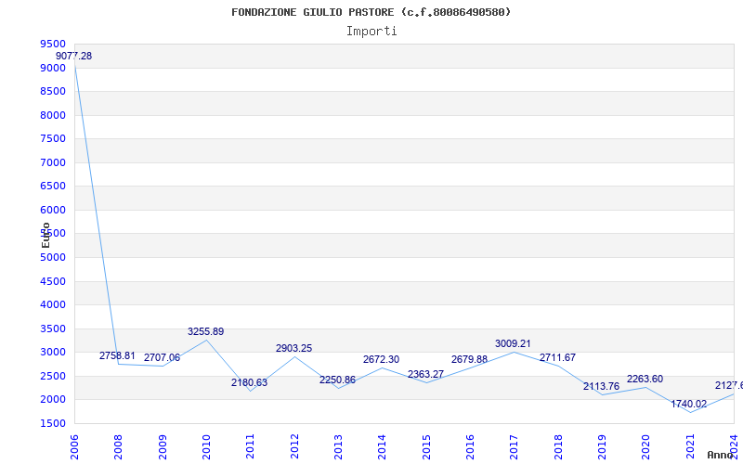
Task: Click the 1500 y-axis tick label
Action: click(53, 423)
